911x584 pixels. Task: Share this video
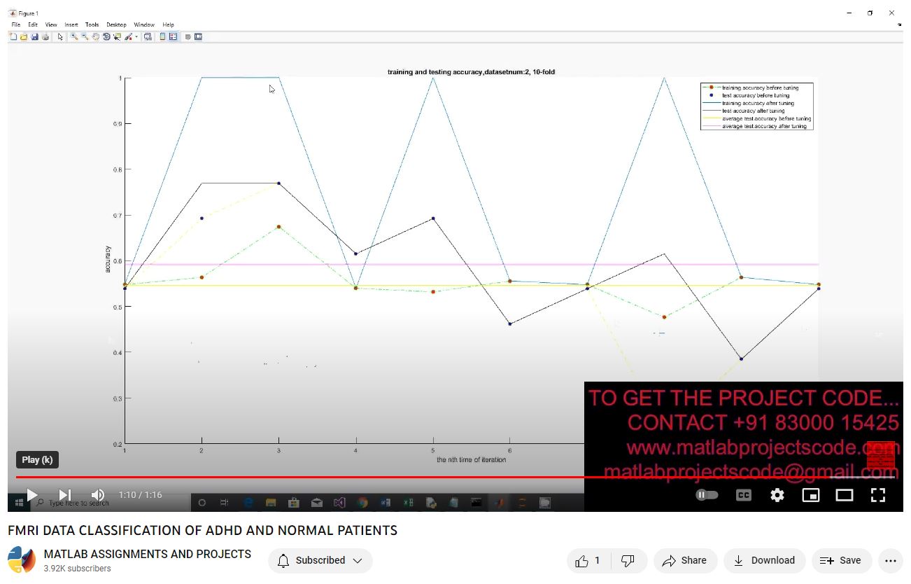684,560
